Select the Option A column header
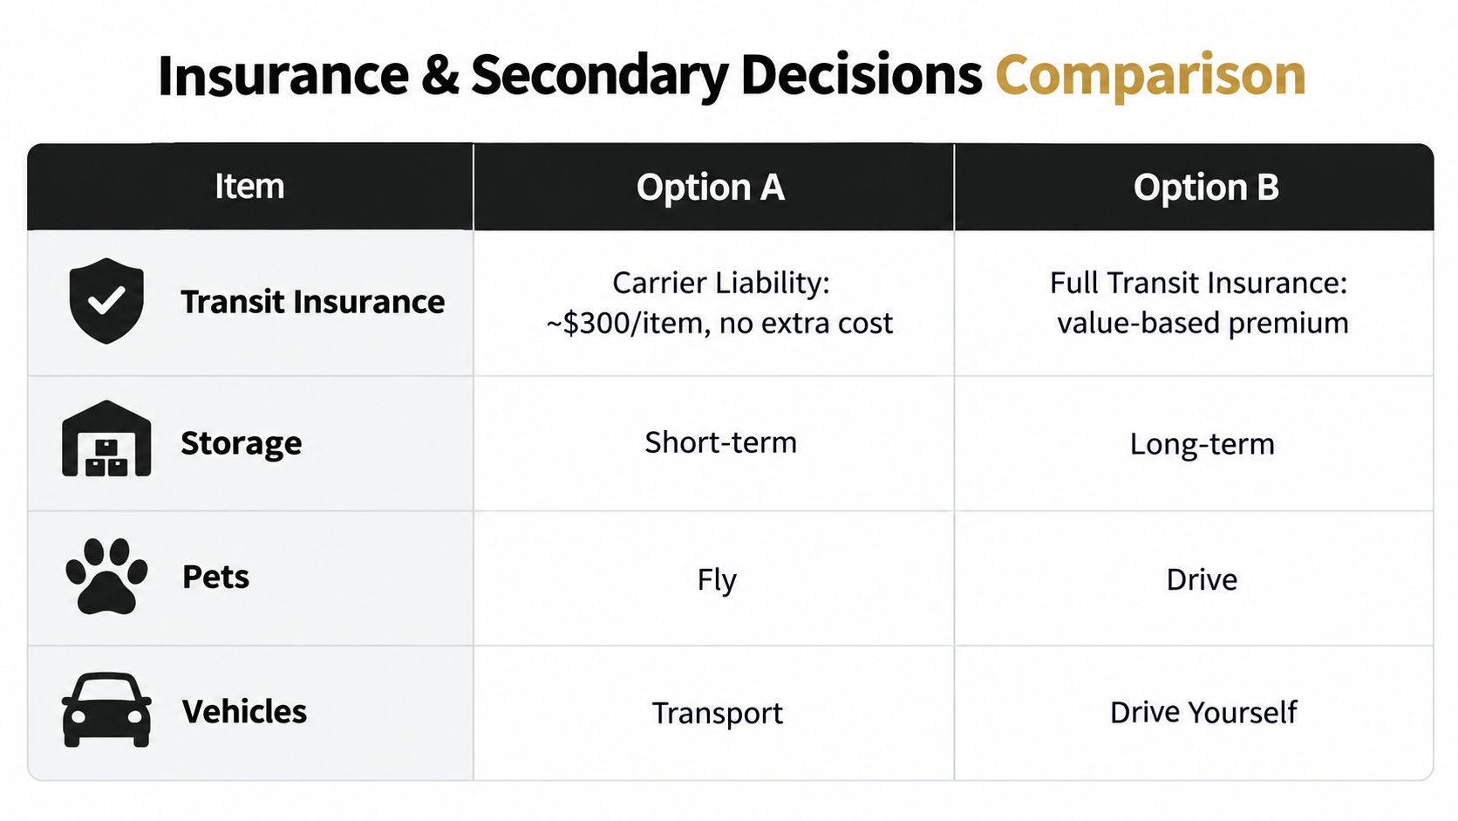The width and height of the screenshot is (1458, 821). point(713,187)
